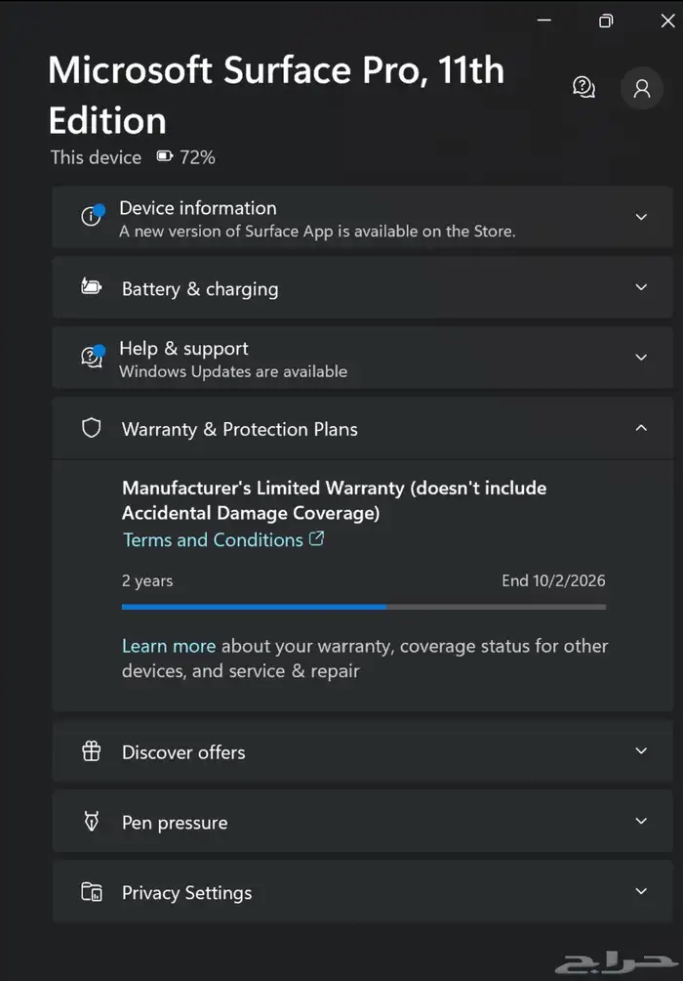Click Learn more about your warranty
683x981 pixels.
coord(168,646)
